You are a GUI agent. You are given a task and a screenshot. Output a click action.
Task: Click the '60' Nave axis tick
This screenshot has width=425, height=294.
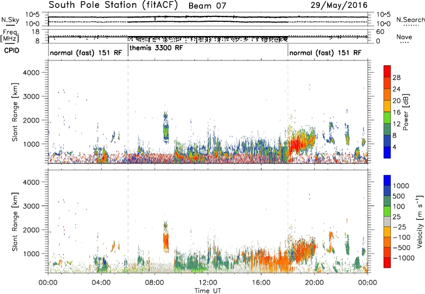click(x=380, y=32)
